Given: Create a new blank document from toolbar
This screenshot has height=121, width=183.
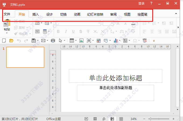Looking at the screenshot, I should (4, 41).
